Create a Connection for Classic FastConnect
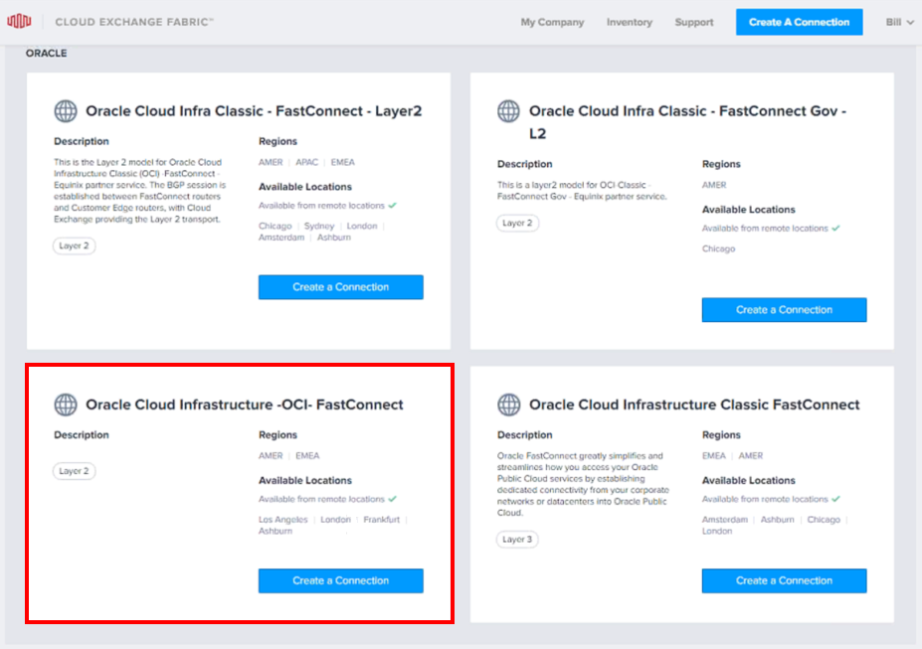 [784, 580]
